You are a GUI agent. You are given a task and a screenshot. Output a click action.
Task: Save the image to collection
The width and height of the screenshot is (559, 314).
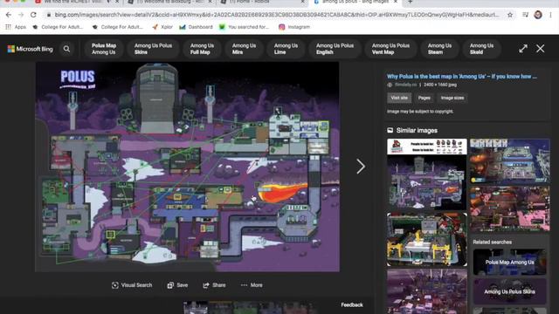[177, 285]
